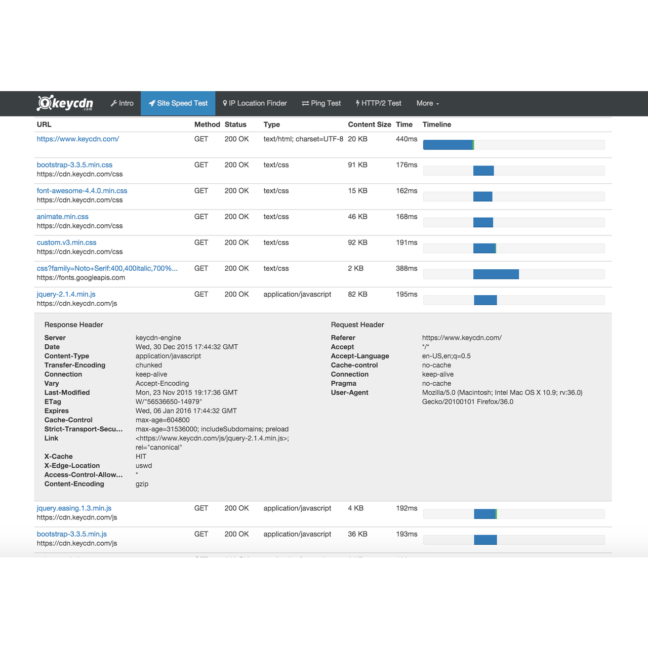This screenshot has height=648, width=648.
Task: Open the Ping Test menu item
Action: (321, 103)
